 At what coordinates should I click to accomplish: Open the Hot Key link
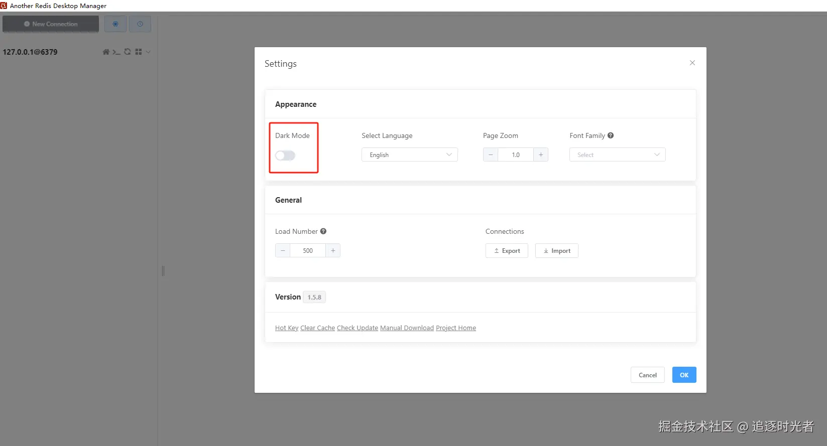(x=287, y=328)
